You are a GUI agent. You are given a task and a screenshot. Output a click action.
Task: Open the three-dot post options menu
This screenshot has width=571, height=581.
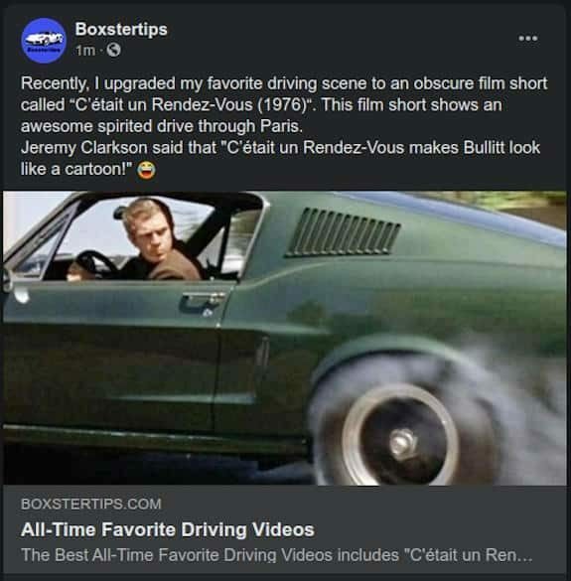click(x=527, y=38)
